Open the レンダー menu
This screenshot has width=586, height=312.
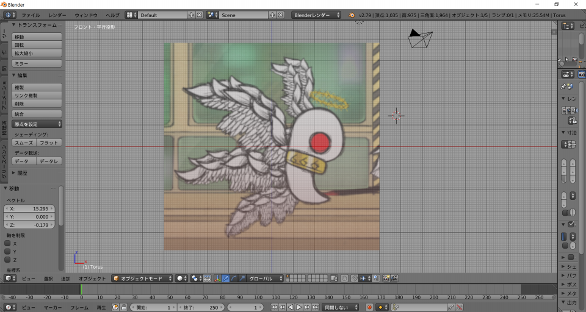[x=57, y=15]
